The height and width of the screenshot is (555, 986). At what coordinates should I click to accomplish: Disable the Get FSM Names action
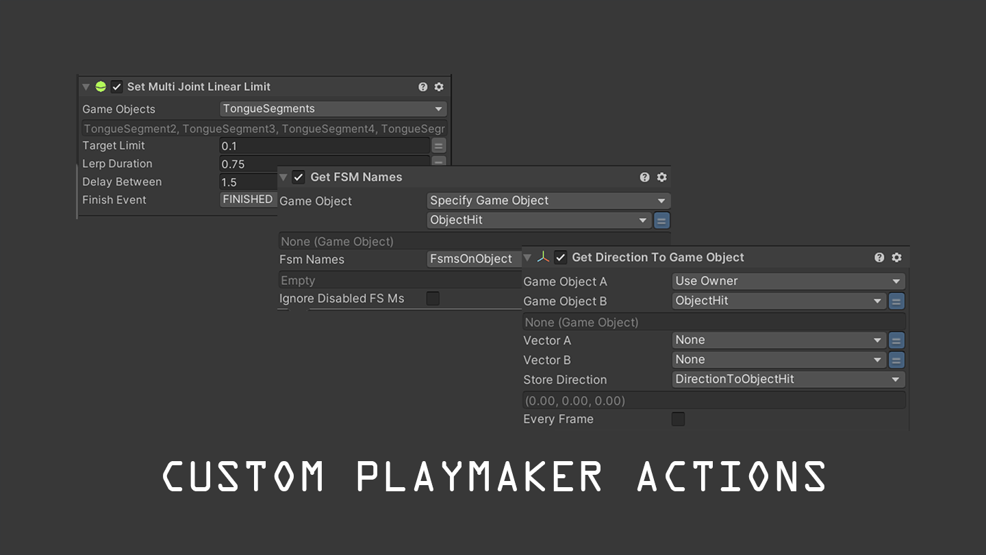[299, 177]
